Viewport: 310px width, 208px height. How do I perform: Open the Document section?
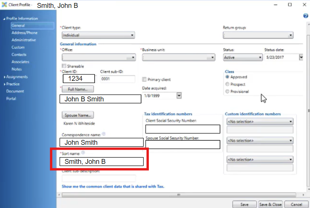tap(15, 91)
